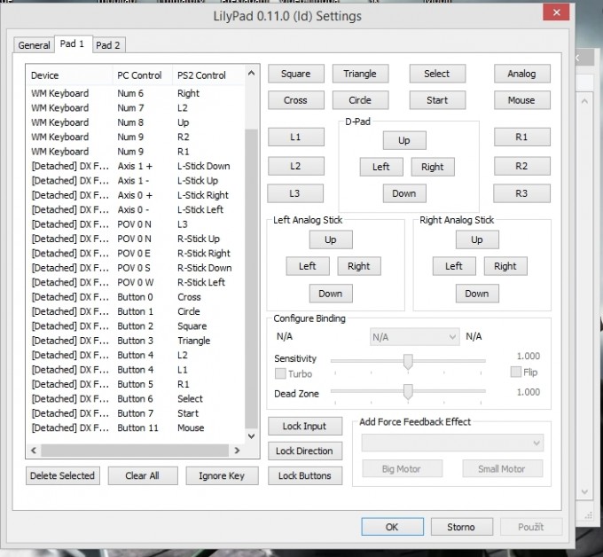Viewport: 603px width, 557px height.
Task: Bind the R2 trigger button
Action: (521, 166)
